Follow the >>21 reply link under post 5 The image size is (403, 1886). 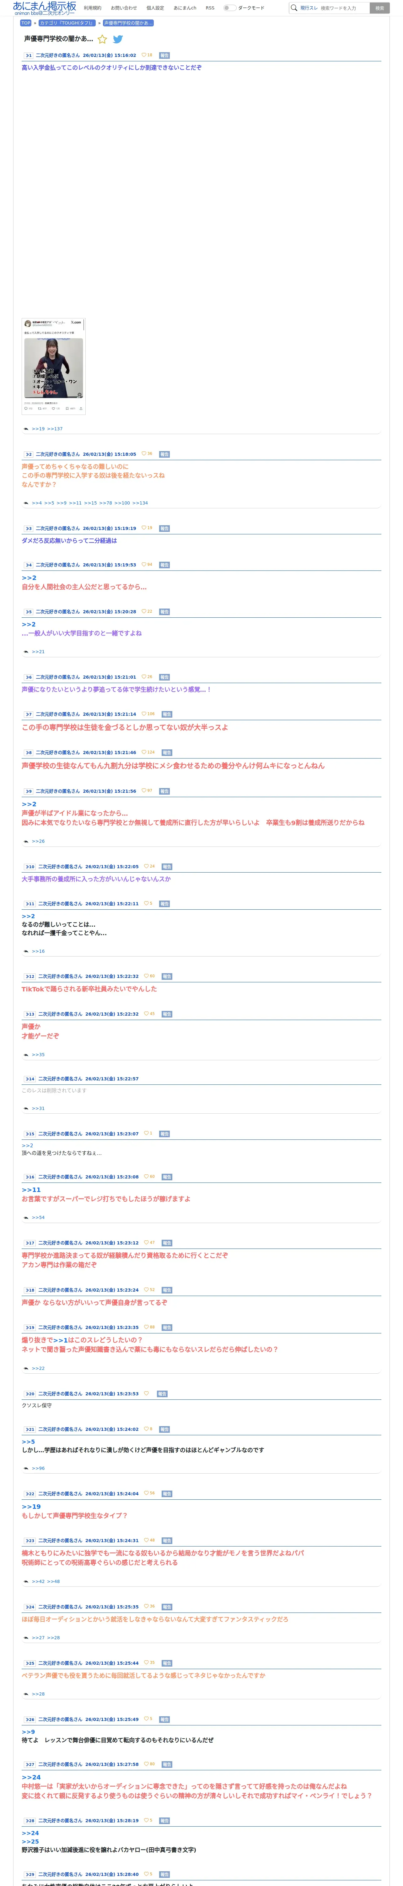coord(38,652)
